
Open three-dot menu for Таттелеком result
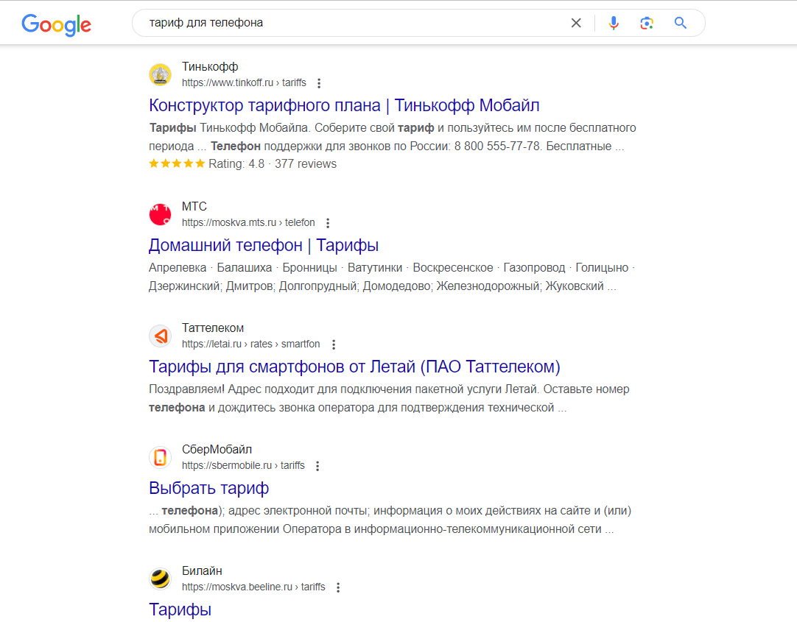334,344
